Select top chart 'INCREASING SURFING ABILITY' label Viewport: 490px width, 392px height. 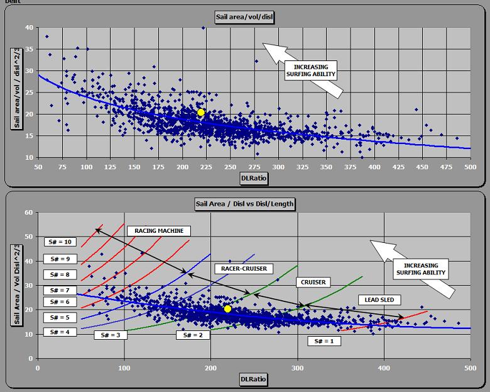310,70
